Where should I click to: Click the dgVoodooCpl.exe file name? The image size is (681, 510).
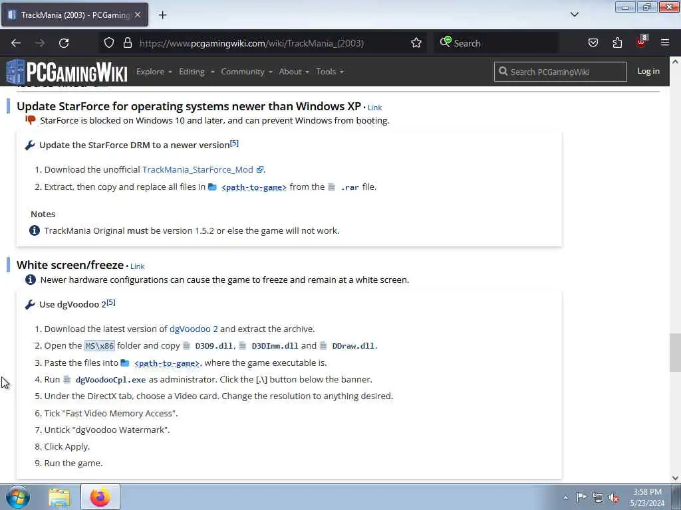tap(110, 380)
